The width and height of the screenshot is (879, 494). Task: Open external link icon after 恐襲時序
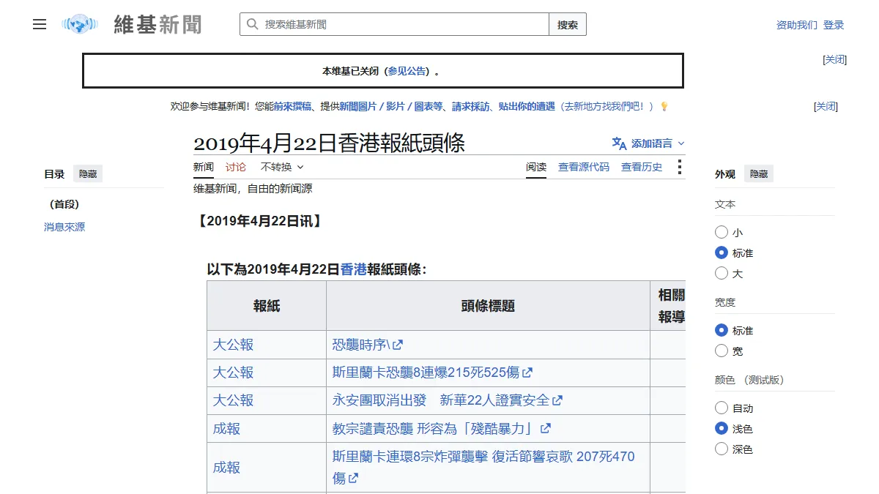(x=398, y=345)
